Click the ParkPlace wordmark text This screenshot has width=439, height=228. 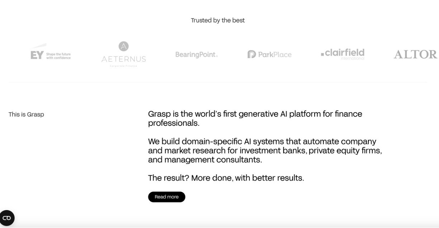click(x=275, y=55)
